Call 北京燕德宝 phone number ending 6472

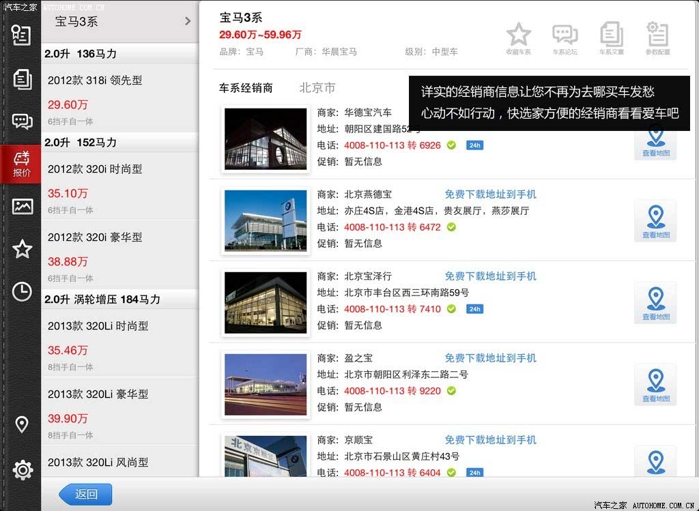pos(393,227)
